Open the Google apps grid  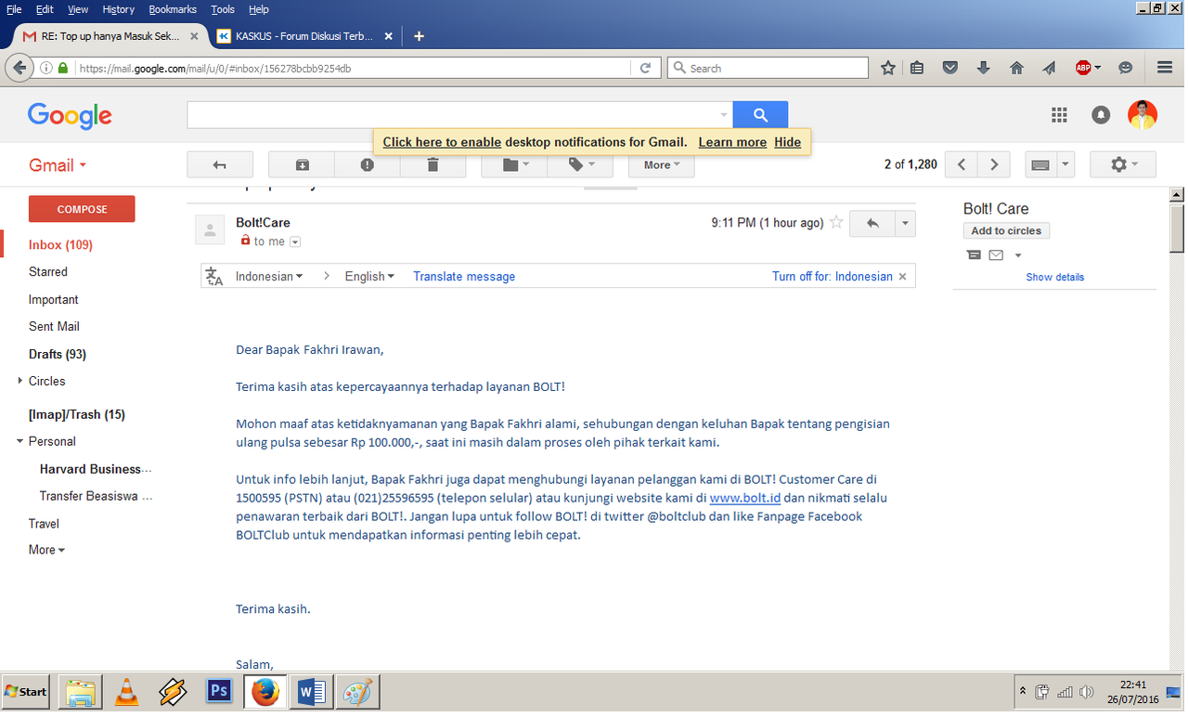[x=1059, y=115]
